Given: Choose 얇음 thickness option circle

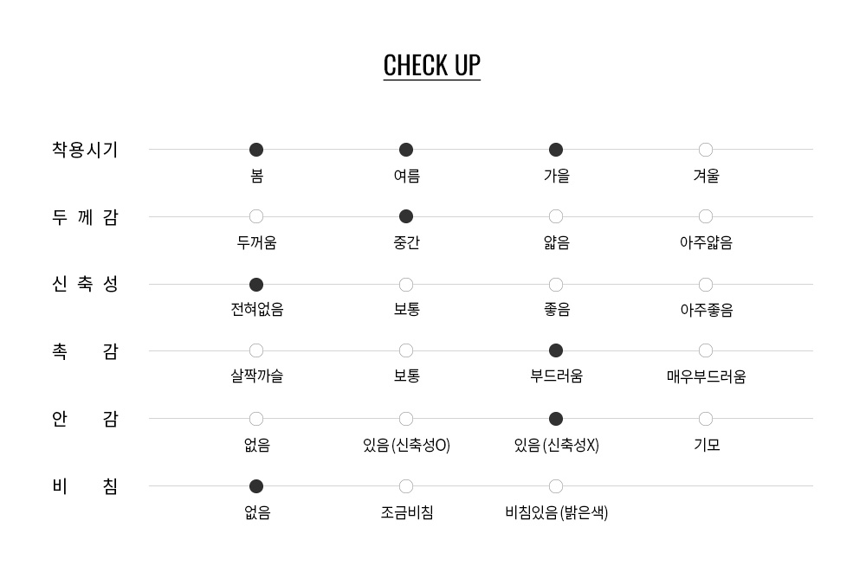Looking at the screenshot, I should coord(556,216).
